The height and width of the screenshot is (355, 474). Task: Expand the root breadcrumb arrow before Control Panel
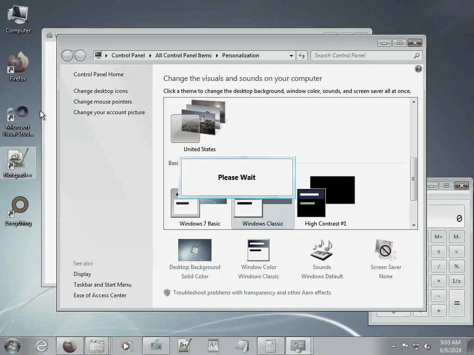[x=106, y=55]
